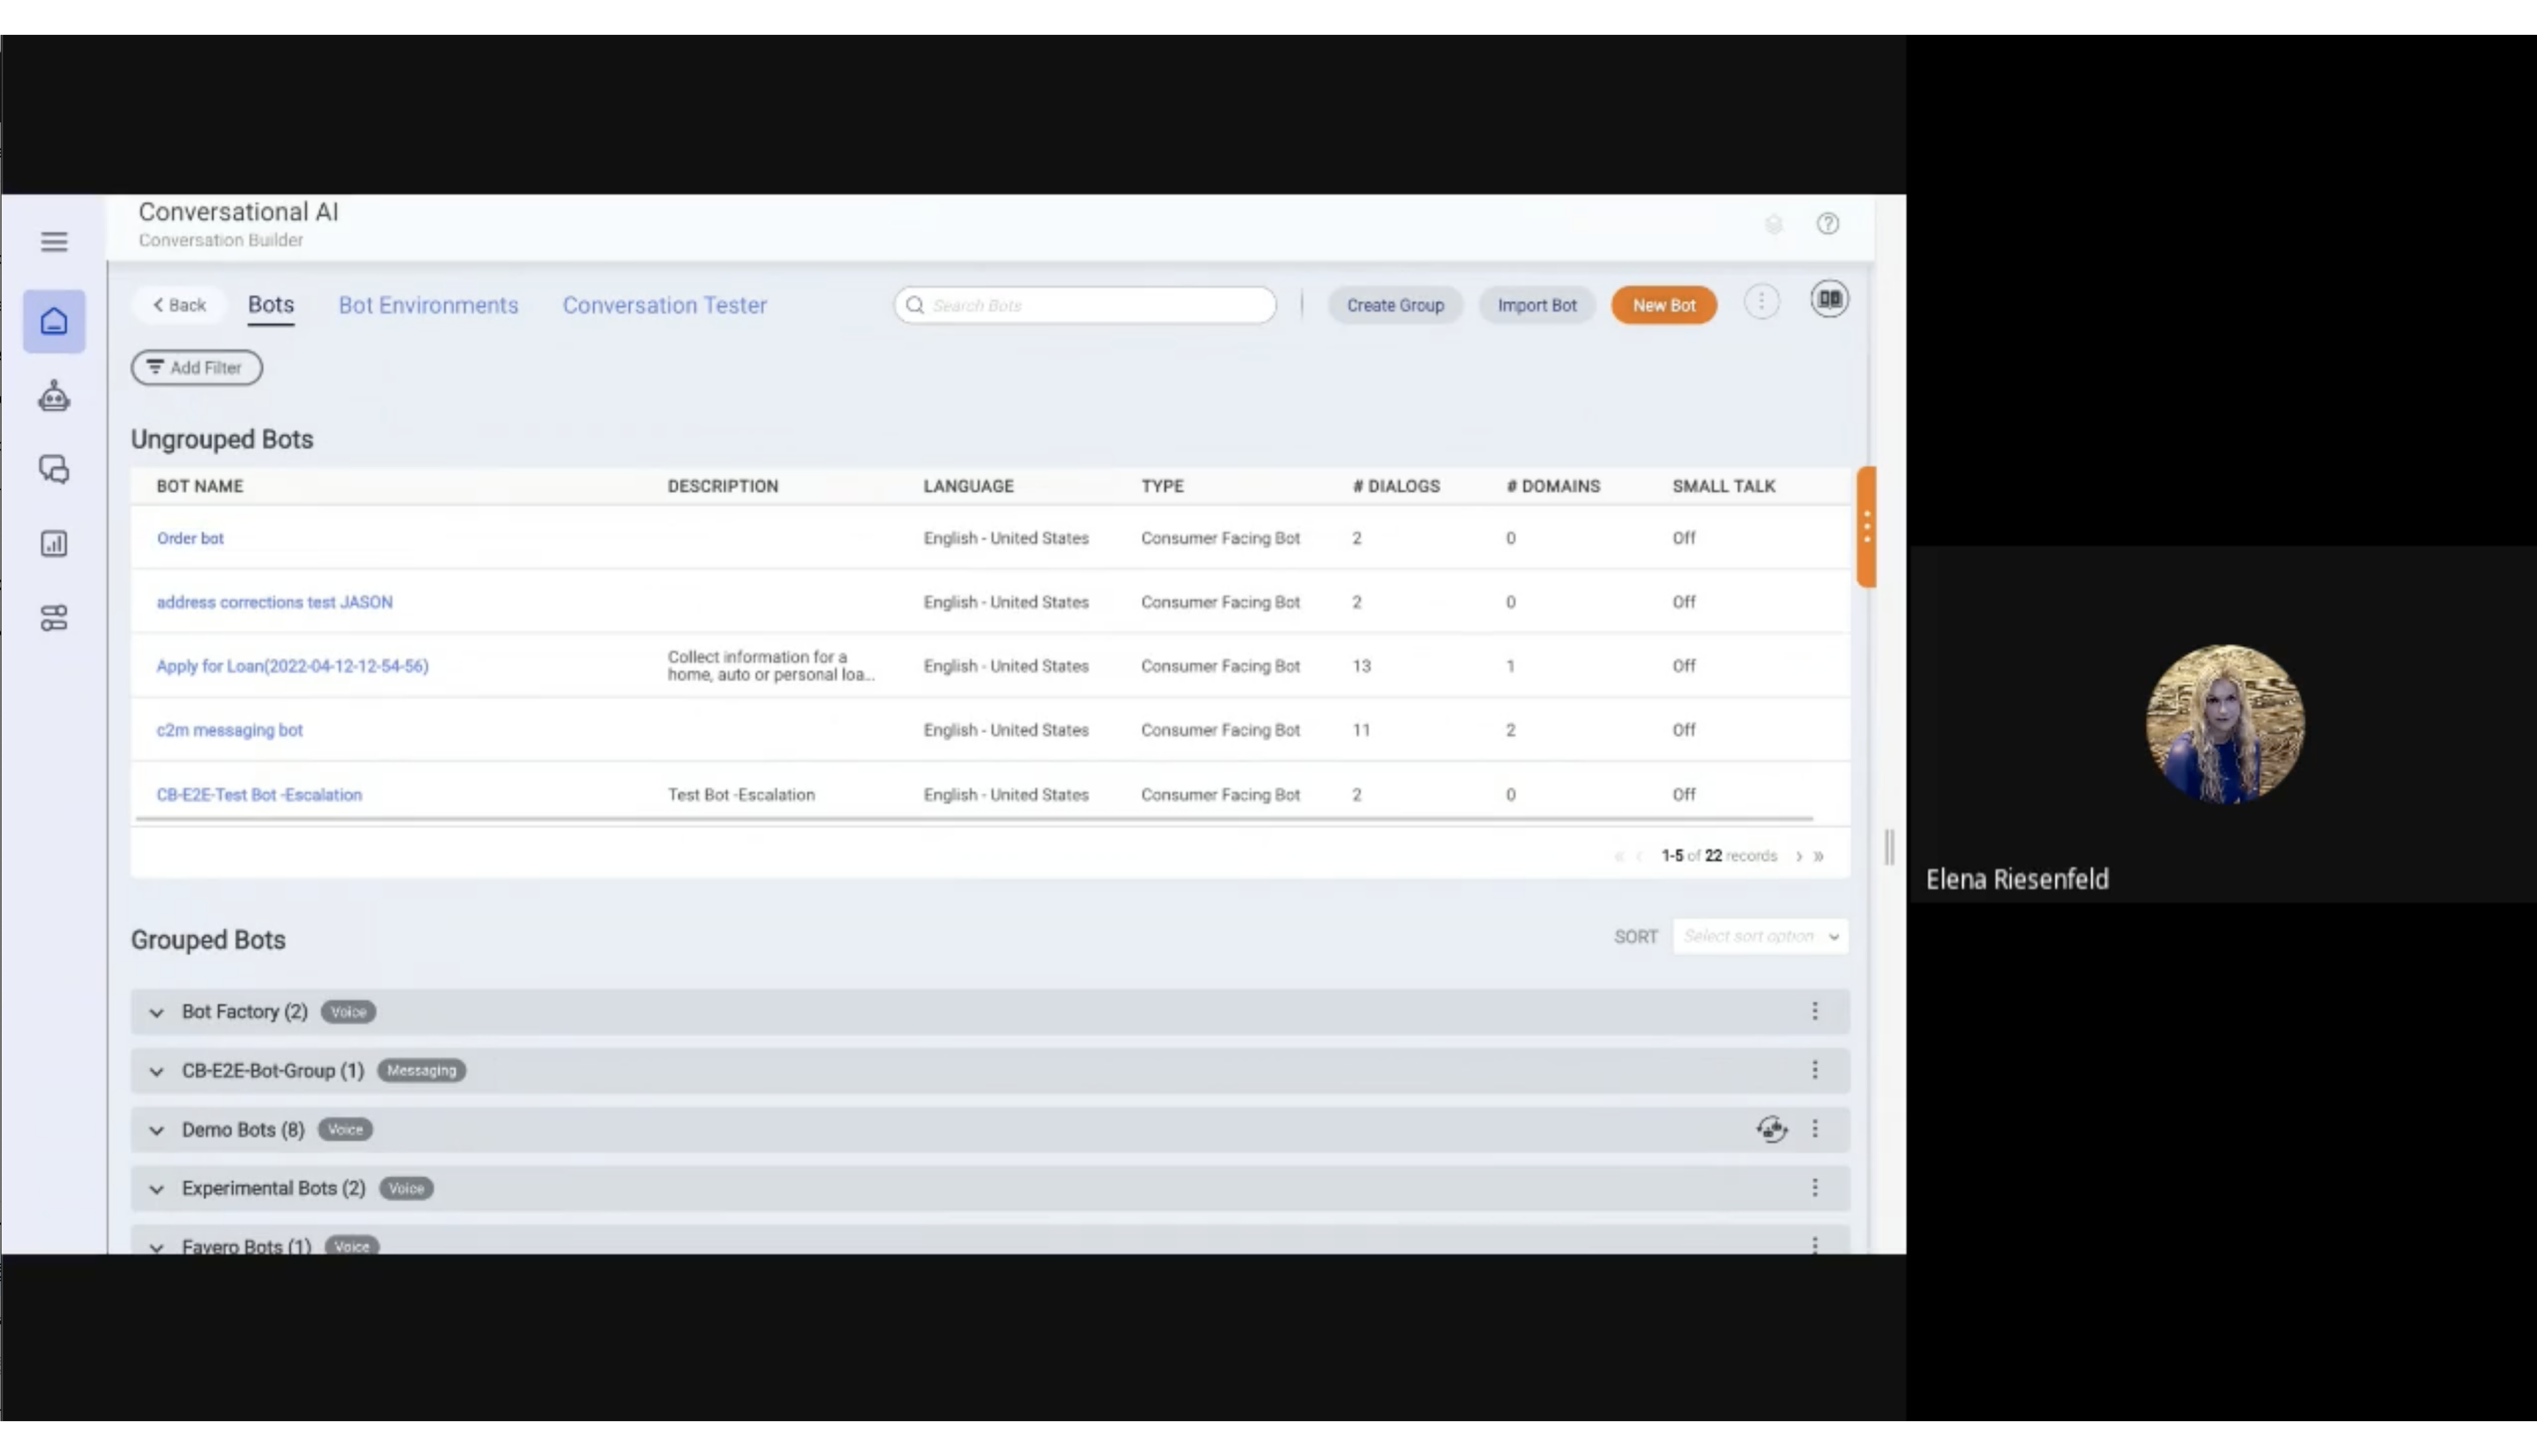
Task: Click the Messaging tag on CB-E2E-Bot-Group
Action: point(421,1070)
